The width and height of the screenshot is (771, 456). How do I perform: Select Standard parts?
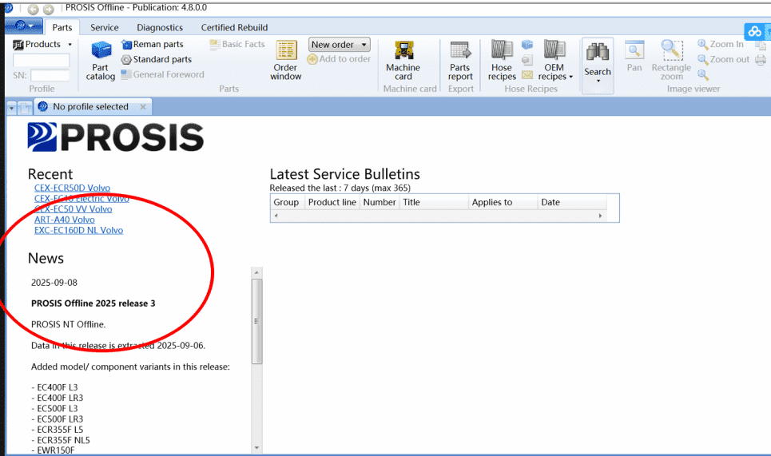[157, 60]
